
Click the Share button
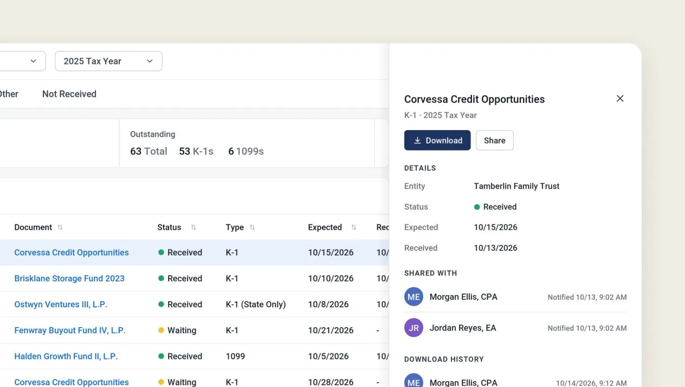click(494, 140)
